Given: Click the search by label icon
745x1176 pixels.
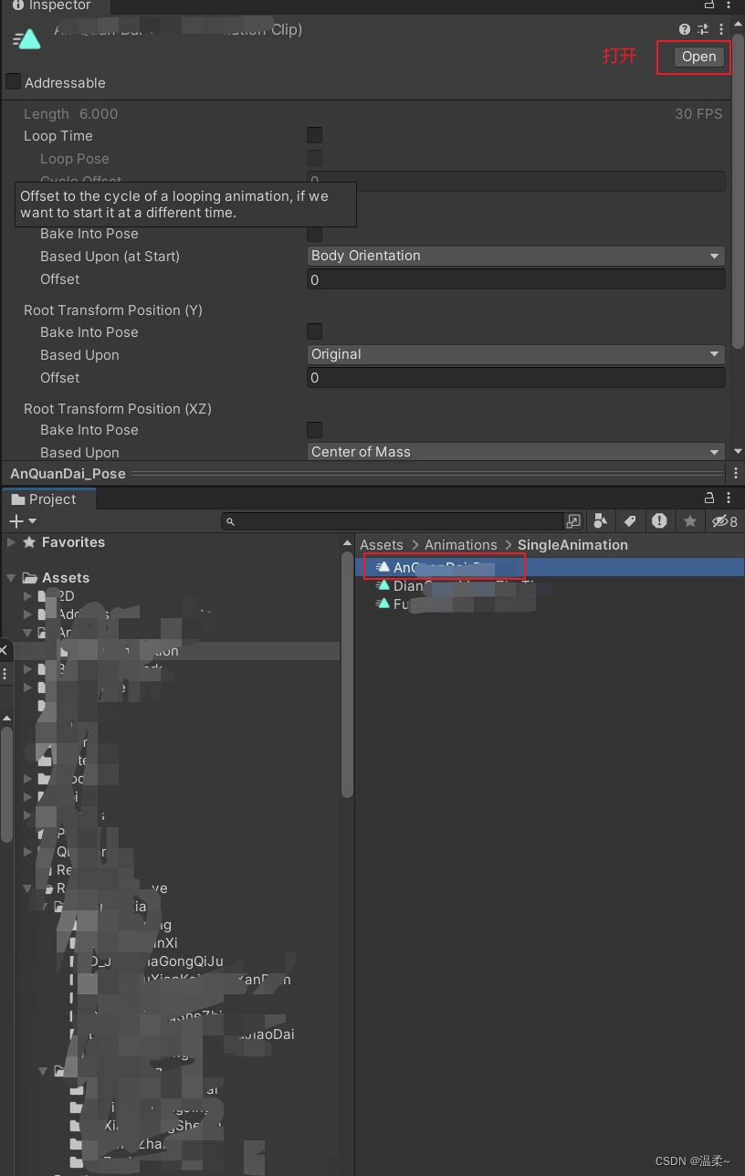Looking at the screenshot, I should pos(630,520).
